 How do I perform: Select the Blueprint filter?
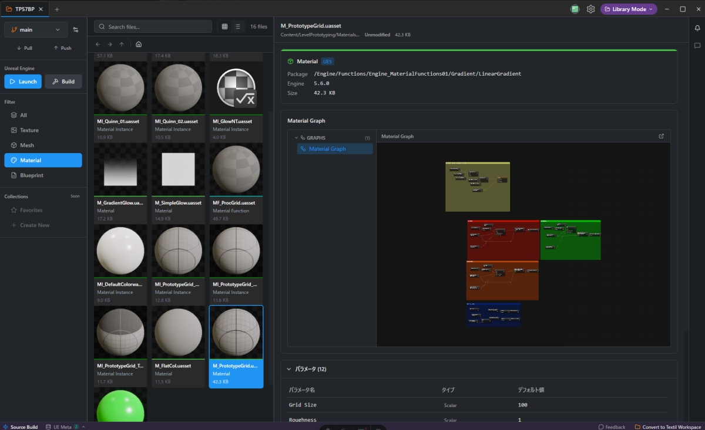coord(32,175)
